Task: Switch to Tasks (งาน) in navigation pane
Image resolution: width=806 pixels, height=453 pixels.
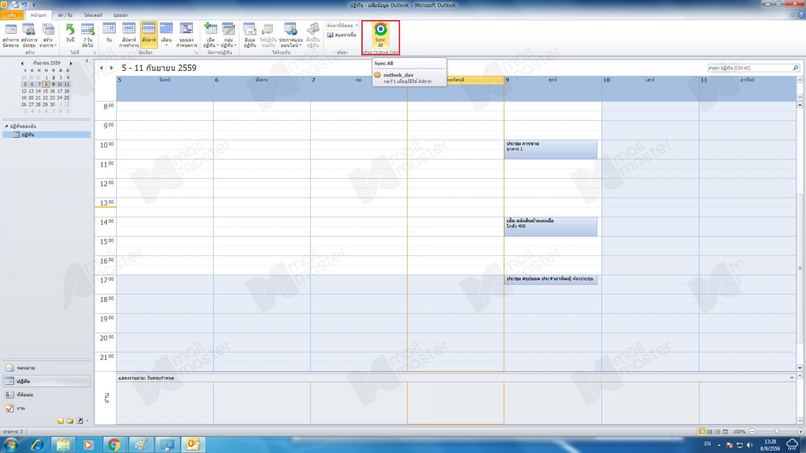Action: point(46,408)
